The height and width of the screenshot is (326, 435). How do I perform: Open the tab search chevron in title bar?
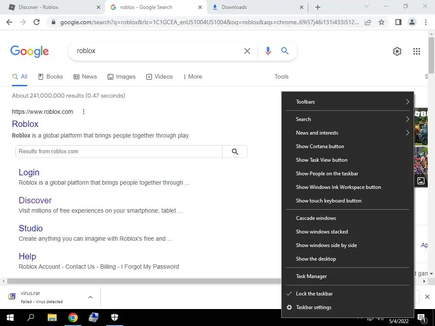click(x=366, y=6)
